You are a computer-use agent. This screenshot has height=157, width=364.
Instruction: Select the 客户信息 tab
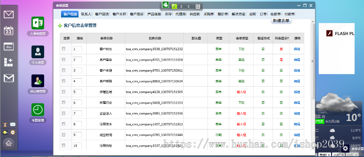tap(70, 14)
